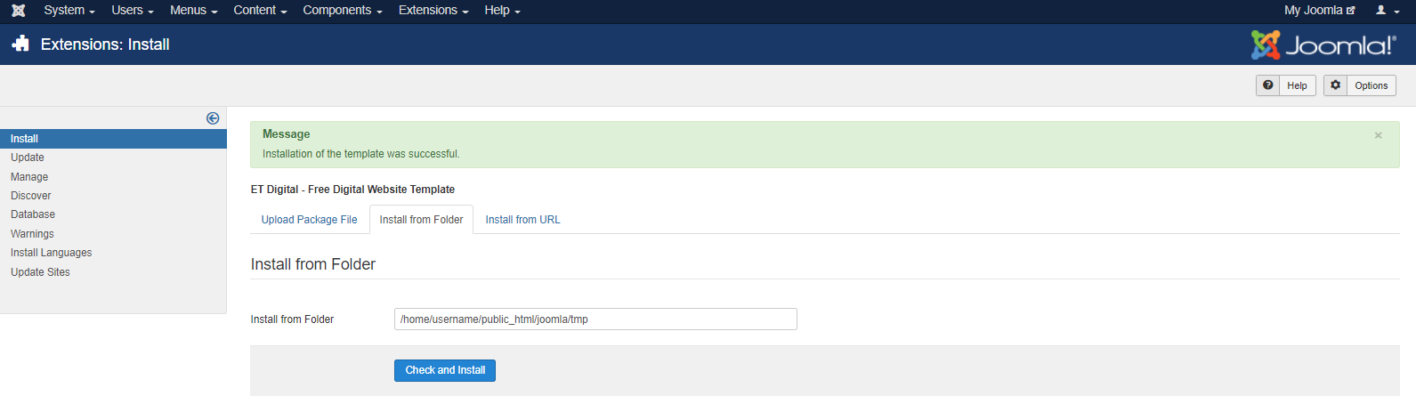1416x404 pixels.
Task: Select Install Languages in sidebar
Action: [x=51, y=253]
